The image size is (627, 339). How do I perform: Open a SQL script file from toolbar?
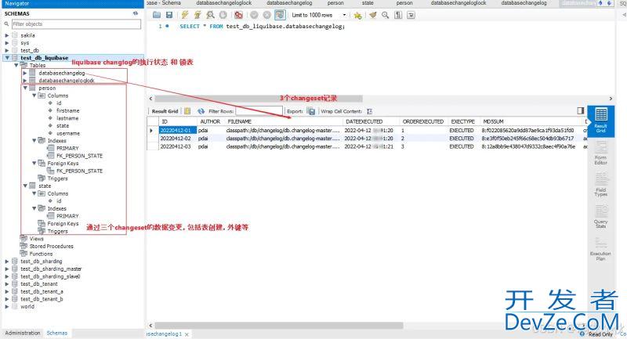pyautogui.click(x=157, y=15)
